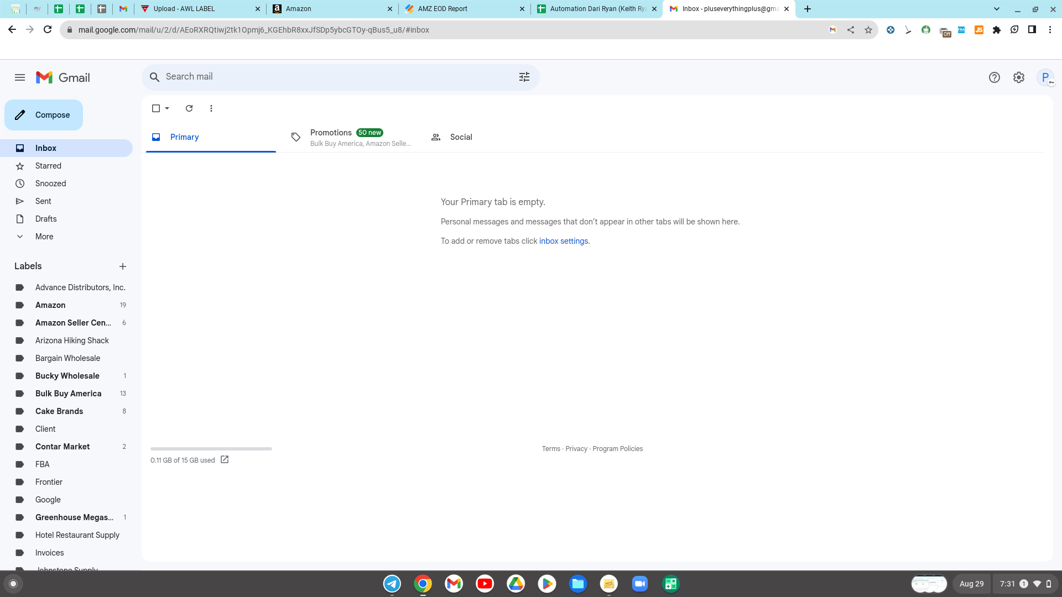1062x597 pixels.
Task: Open the Greenhouse Megastore label
Action: (x=66, y=517)
